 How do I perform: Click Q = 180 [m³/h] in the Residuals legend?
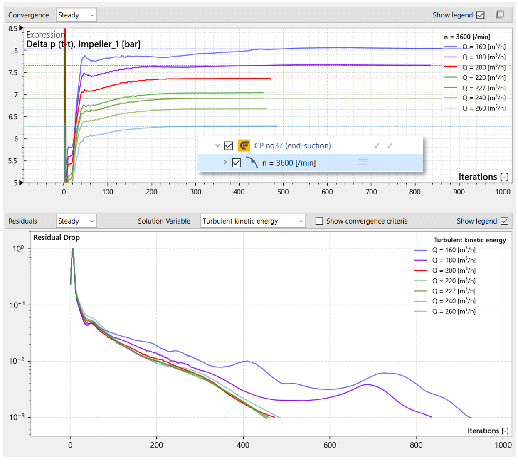454,260
